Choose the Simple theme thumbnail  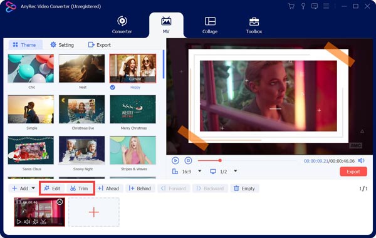click(x=31, y=110)
